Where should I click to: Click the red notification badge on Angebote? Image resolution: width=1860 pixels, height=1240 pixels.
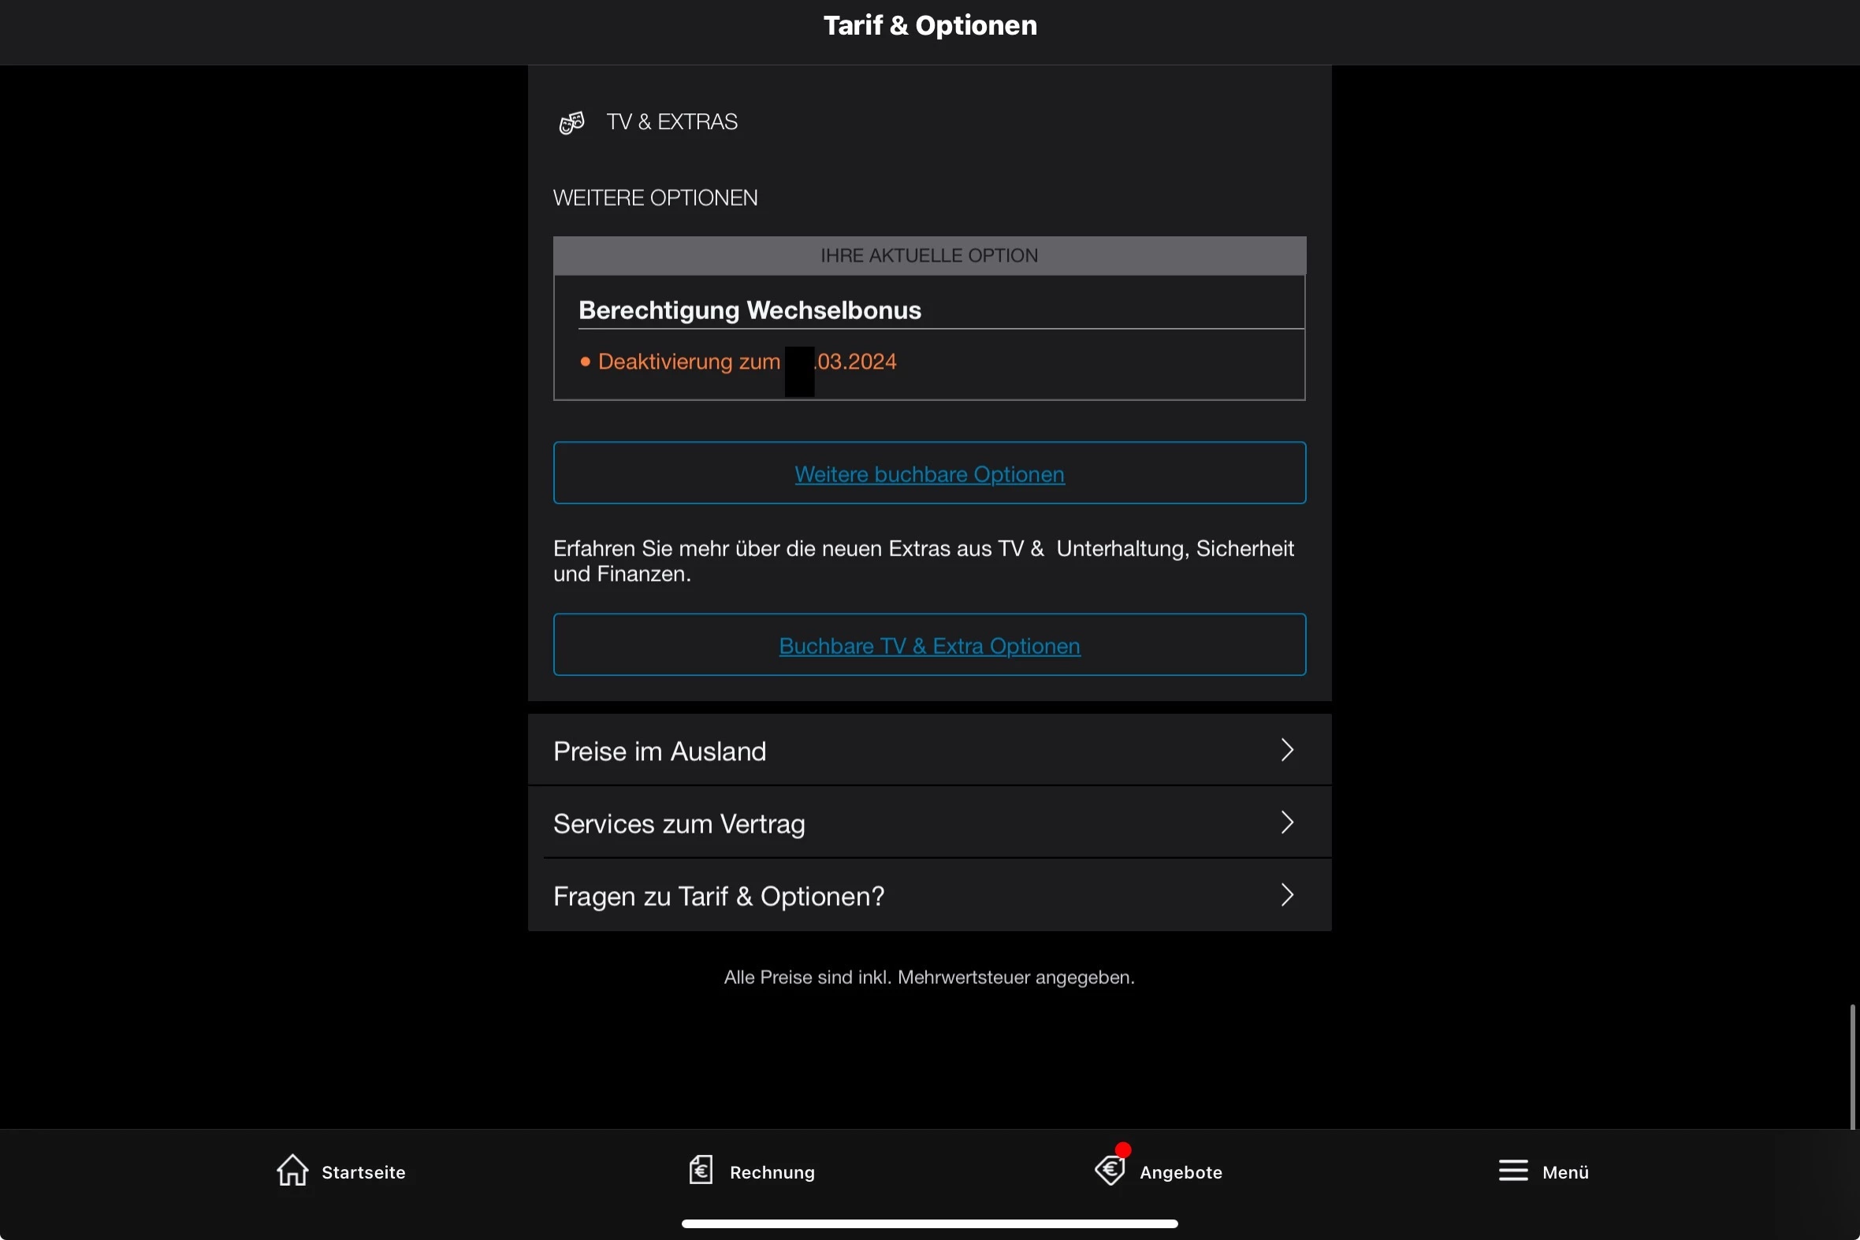click(1122, 1150)
